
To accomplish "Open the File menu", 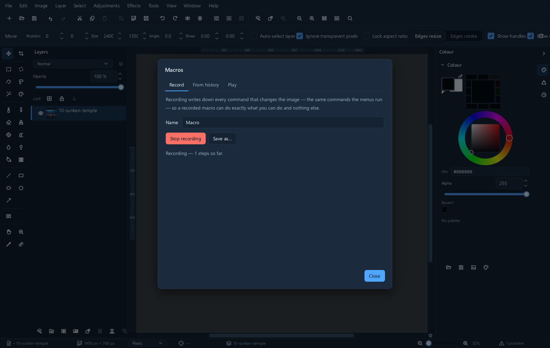I will (8, 5).
